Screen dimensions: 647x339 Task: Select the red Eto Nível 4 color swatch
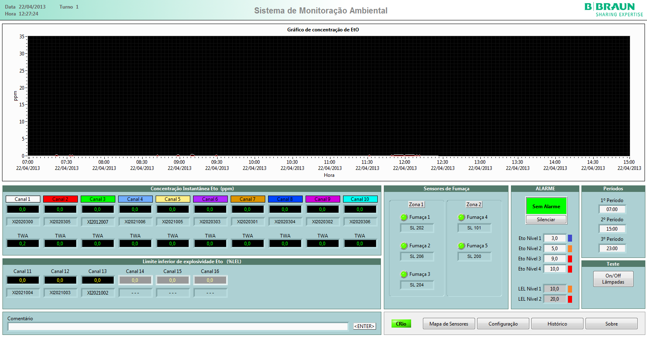coord(570,269)
